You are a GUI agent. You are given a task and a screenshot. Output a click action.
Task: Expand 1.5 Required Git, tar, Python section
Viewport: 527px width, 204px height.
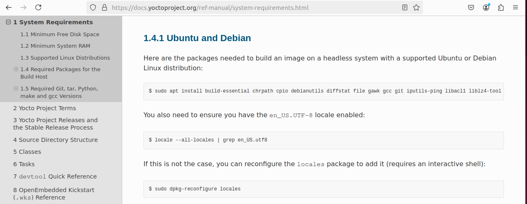16,88
